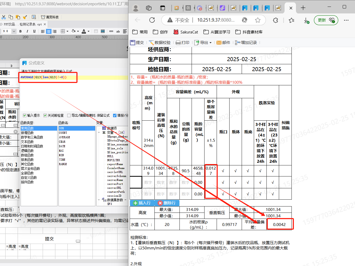Open a new browser tab with plus
Screen dimensions: 355x266
pyautogui.click(x=303, y=8)
